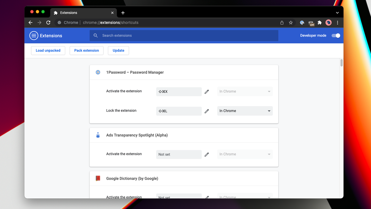The image size is (371, 209).
Task: Click the 1Password extension icon
Action: (x=98, y=72)
